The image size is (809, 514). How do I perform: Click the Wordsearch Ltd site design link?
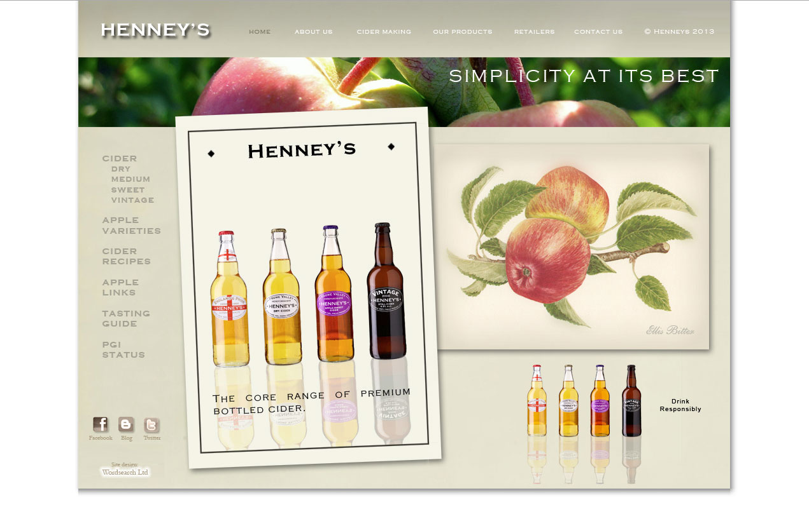click(x=125, y=473)
